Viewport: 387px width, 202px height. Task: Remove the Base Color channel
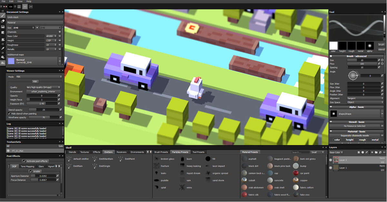click(x=60, y=36)
